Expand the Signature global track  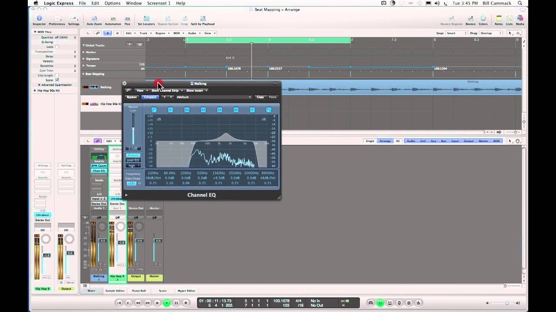point(83,58)
